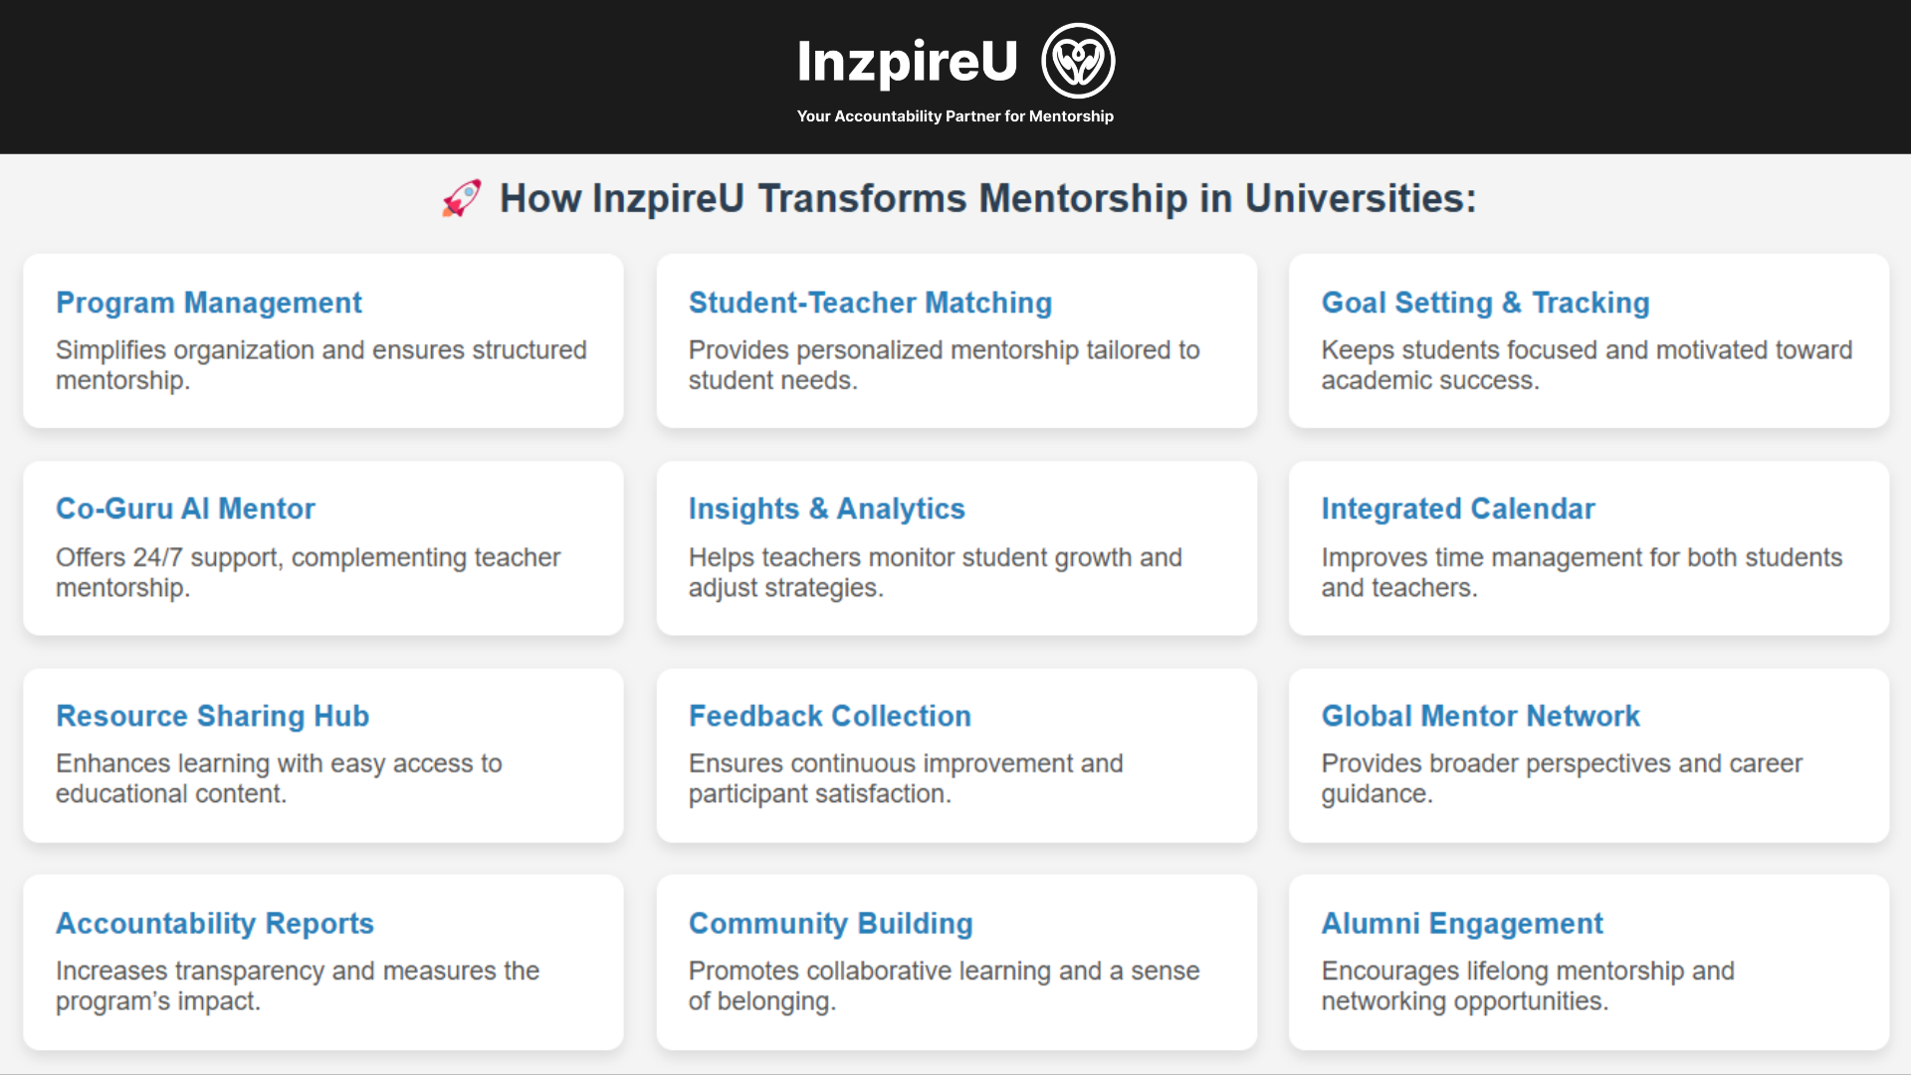Click the 'Offers 24/7 support' description text
The height and width of the screenshot is (1075, 1911).
[x=308, y=572]
